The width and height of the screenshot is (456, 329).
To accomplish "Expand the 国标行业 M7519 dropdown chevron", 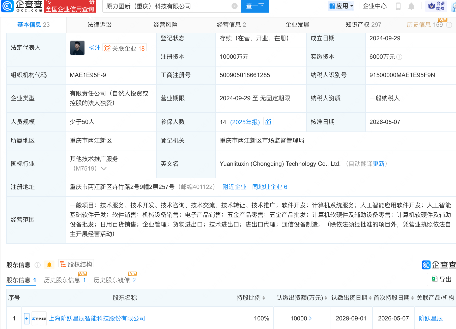I will pyautogui.click(x=104, y=168).
